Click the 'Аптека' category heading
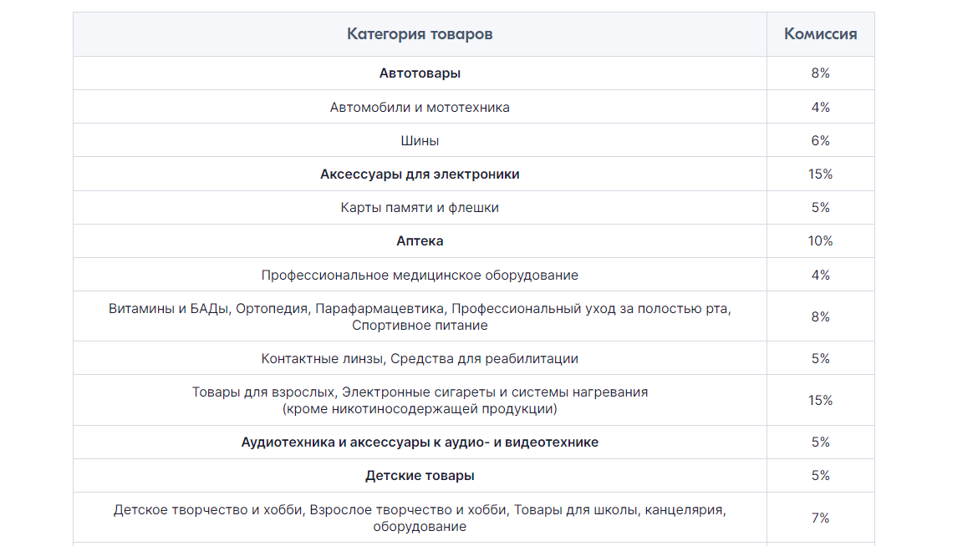The image size is (978, 546). [420, 241]
